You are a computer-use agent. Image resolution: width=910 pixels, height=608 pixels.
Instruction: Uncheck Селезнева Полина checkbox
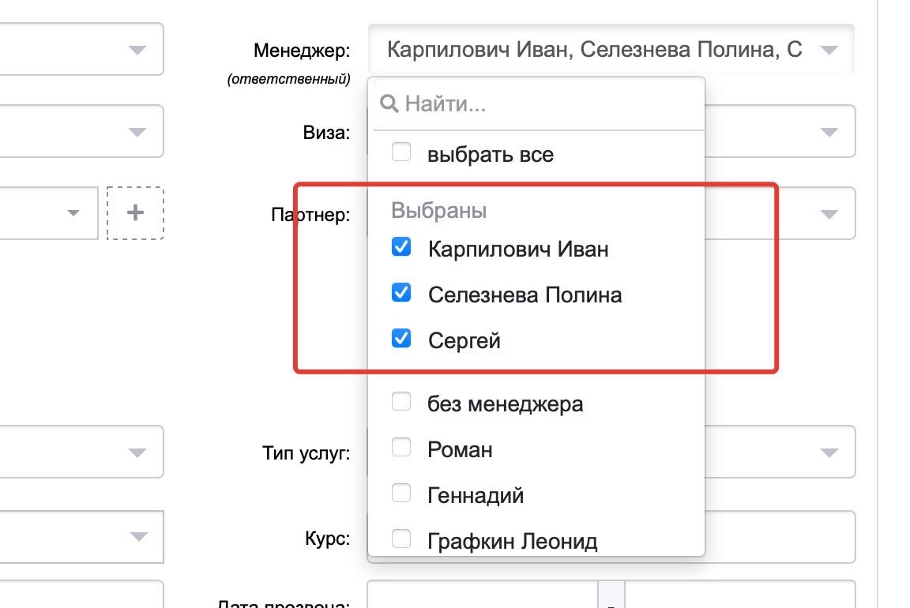point(401,294)
